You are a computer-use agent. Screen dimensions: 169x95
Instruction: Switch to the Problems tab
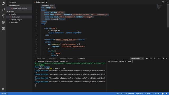41,58
